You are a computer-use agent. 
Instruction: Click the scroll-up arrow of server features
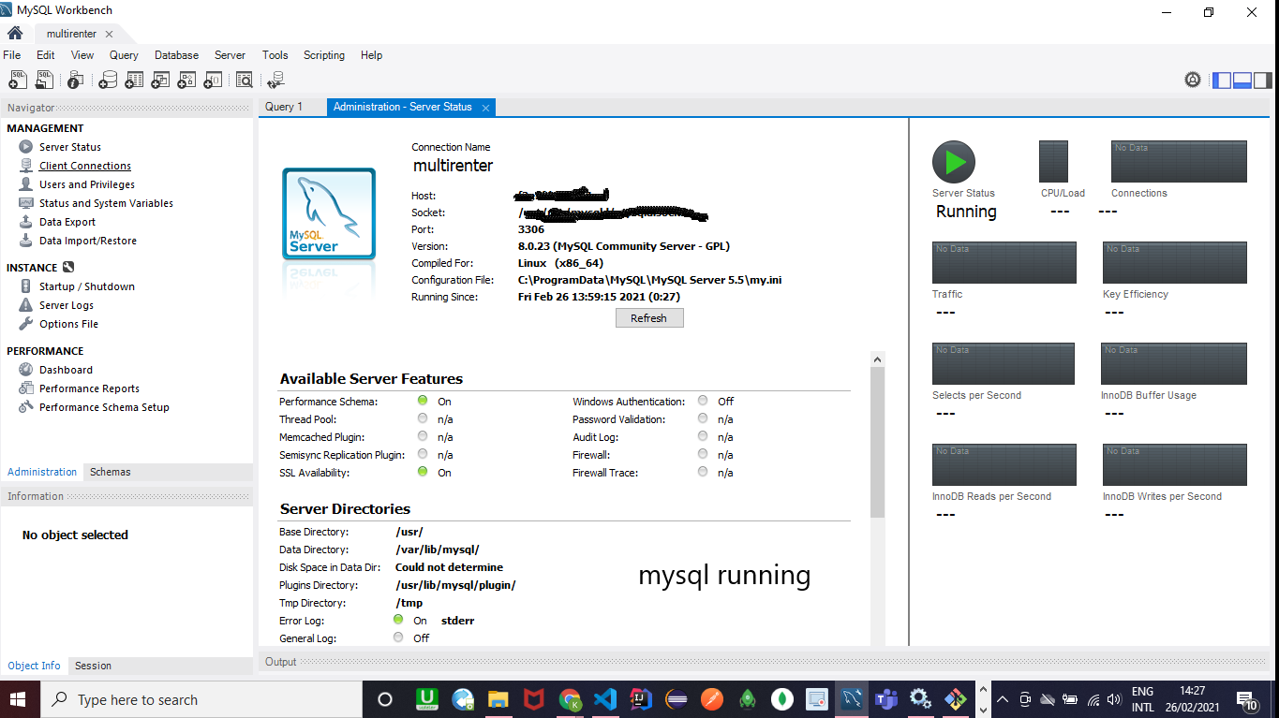coord(877,359)
